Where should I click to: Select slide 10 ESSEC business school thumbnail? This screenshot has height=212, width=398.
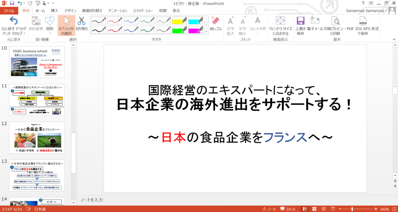click(x=37, y=62)
